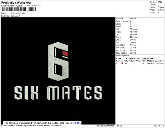This screenshot has width=165, height=128.
Task: Click the Brand column header
Action: pyautogui.click(x=150, y=58)
